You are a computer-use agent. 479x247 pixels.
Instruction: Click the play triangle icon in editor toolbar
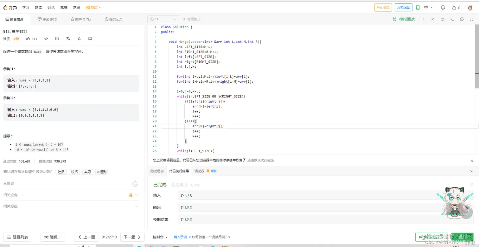433,19
